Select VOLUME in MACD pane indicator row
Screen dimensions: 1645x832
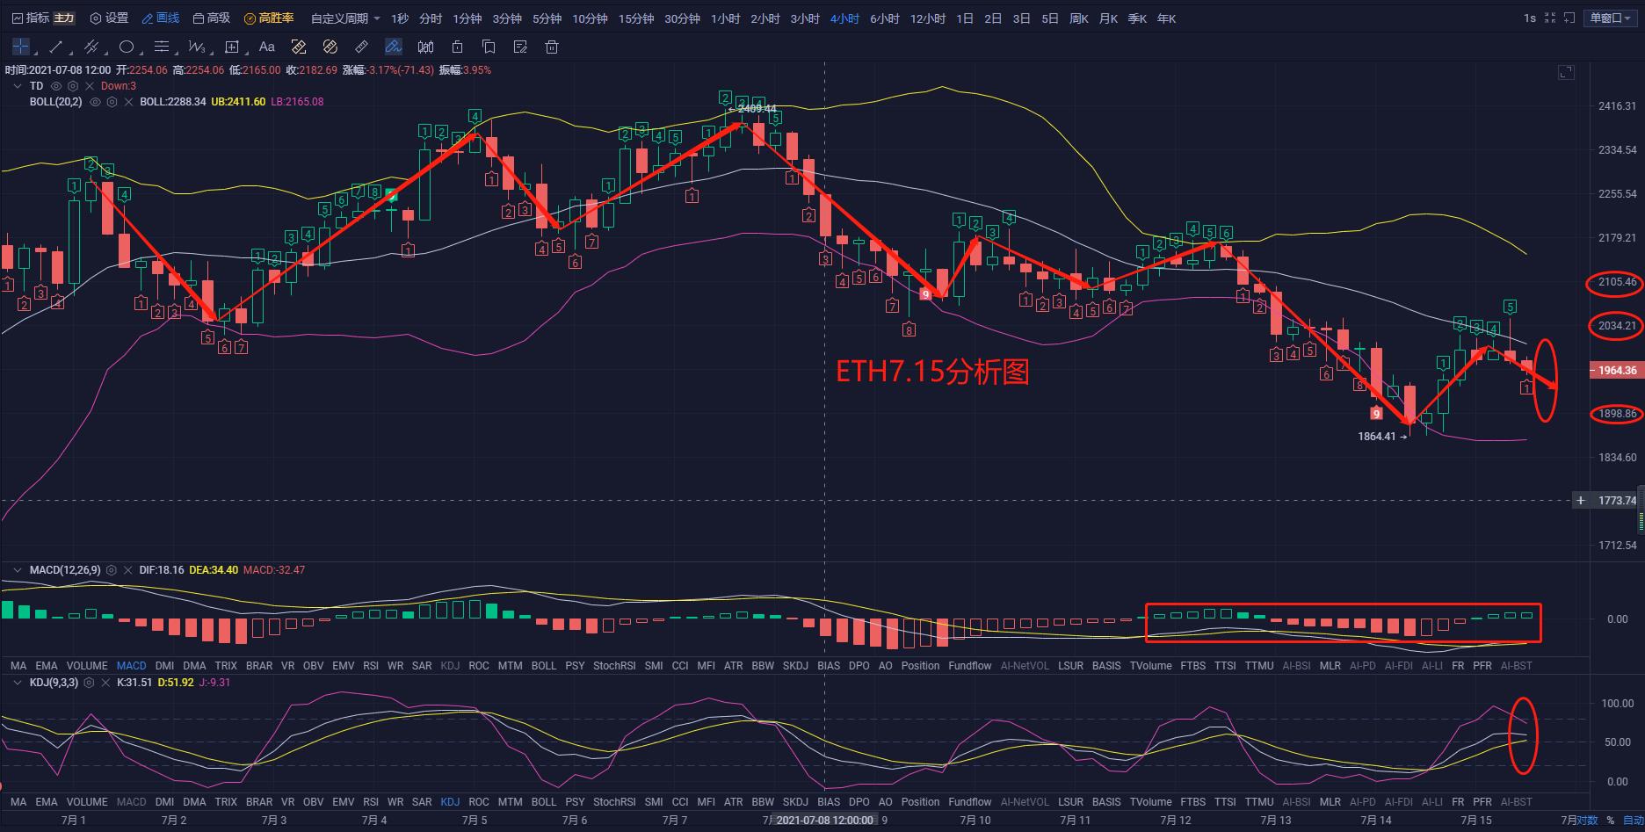click(x=87, y=666)
